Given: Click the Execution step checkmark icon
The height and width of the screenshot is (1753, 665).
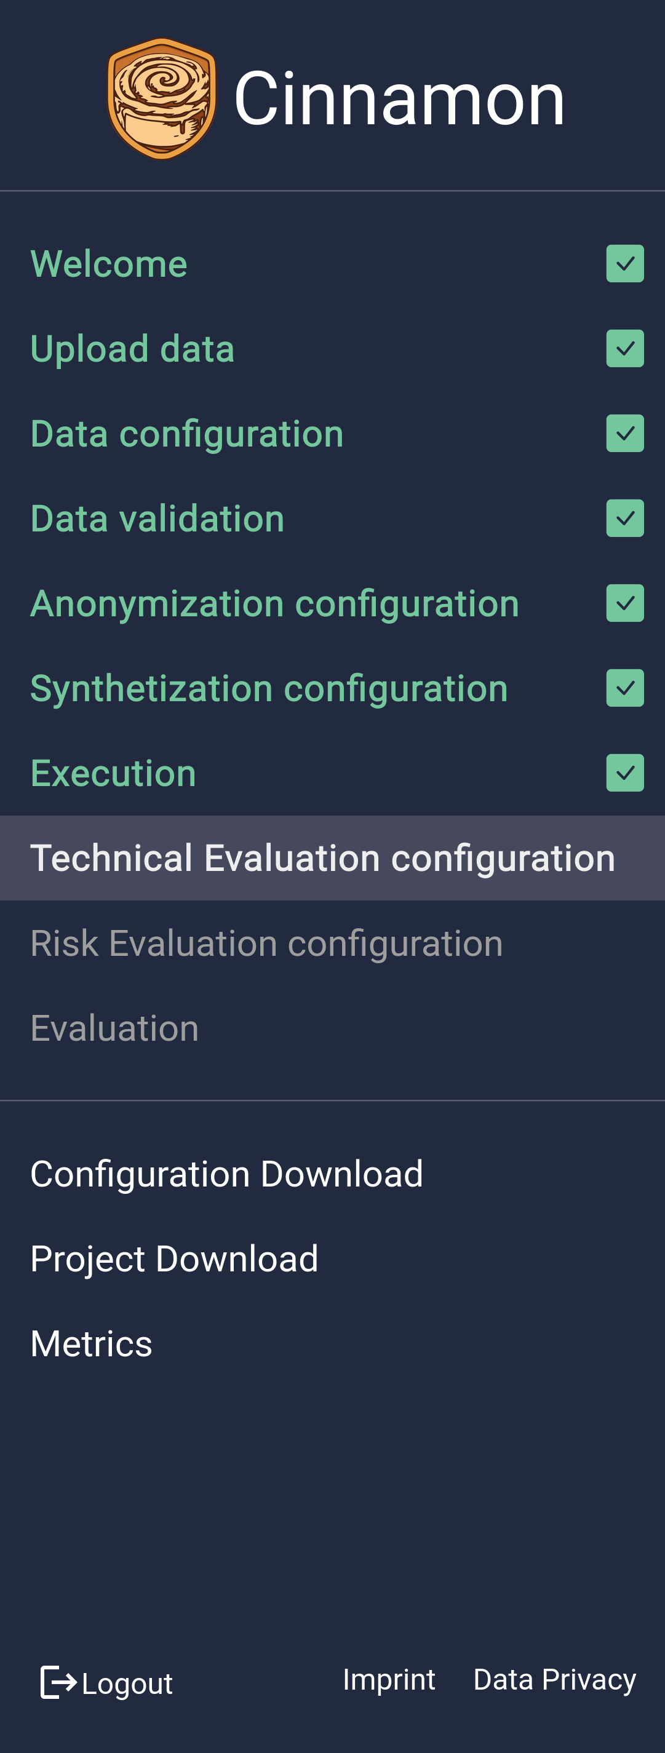Looking at the screenshot, I should (x=625, y=773).
